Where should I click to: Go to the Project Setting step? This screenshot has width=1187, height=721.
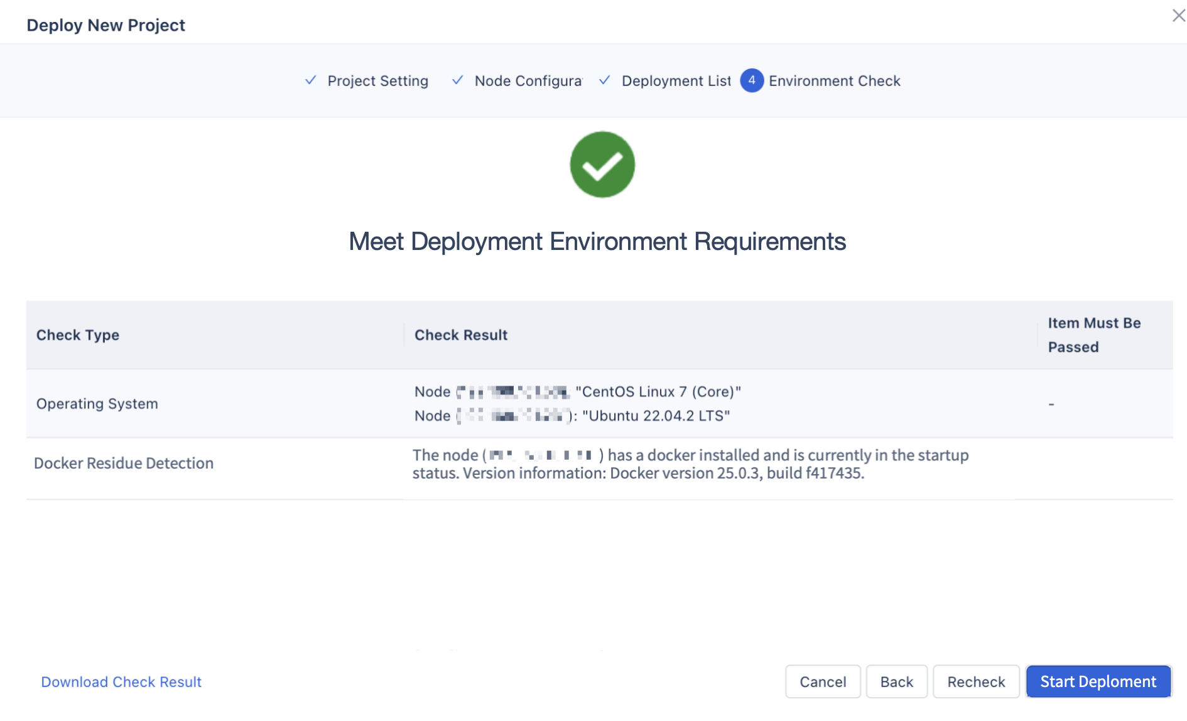377,81
